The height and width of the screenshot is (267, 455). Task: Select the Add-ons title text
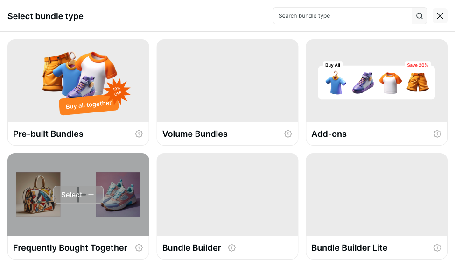point(329,134)
